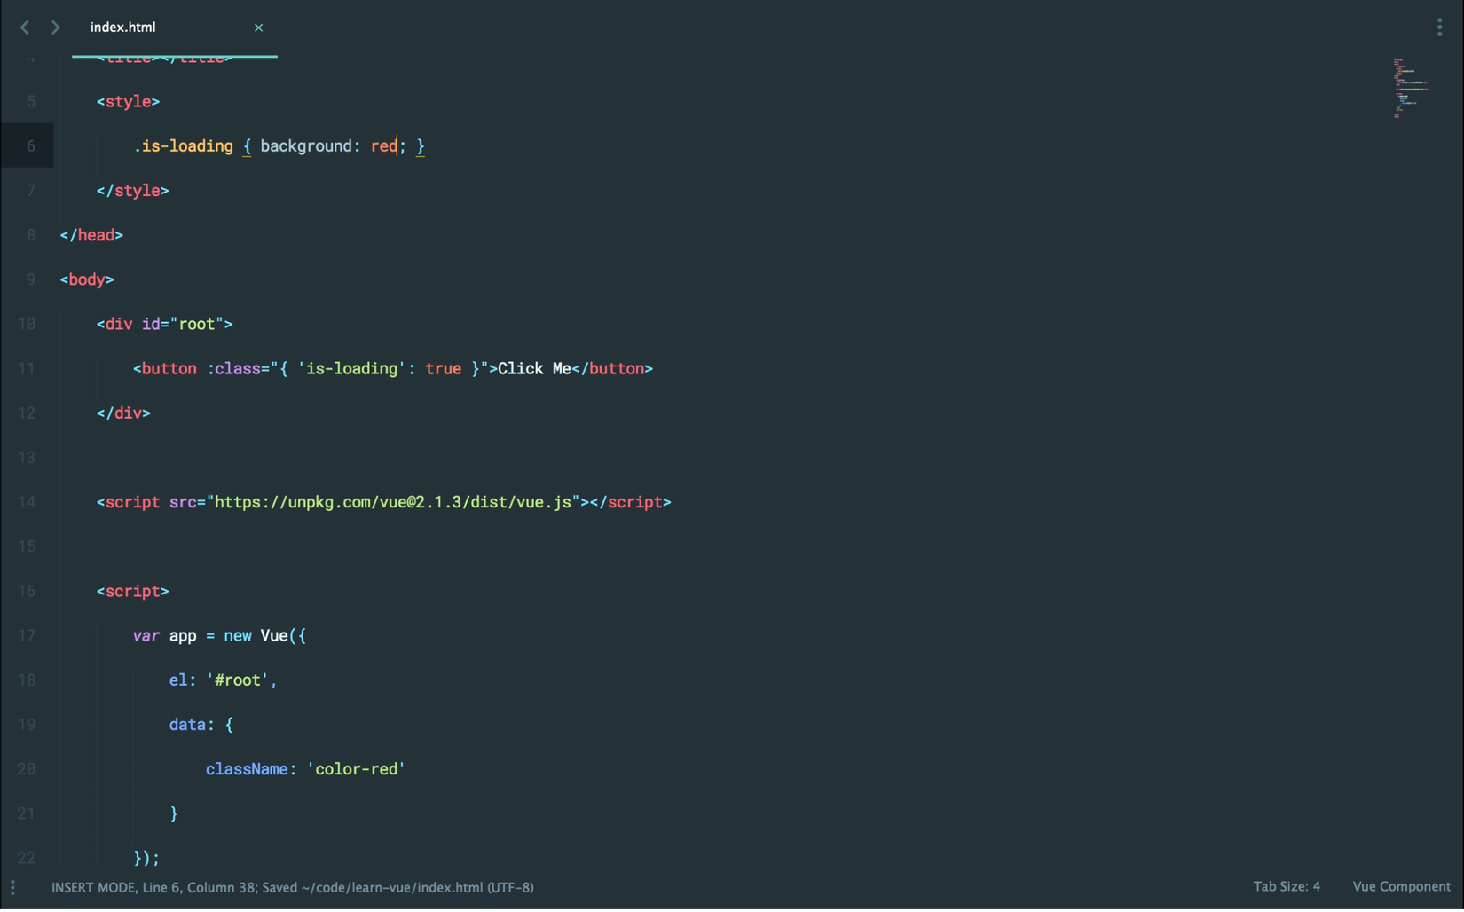The image size is (1464, 912).
Task: Open the three-dot menu in the tab bar
Action: pyautogui.click(x=1439, y=28)
